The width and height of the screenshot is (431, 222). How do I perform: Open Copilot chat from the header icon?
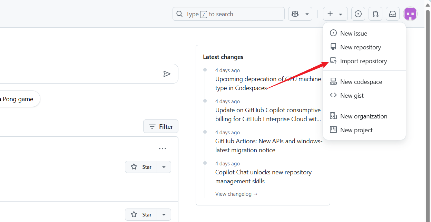295,14
